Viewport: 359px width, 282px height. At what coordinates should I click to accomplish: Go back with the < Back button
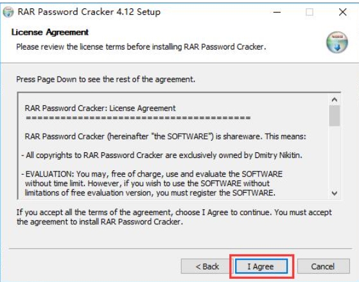click(207, 267)
